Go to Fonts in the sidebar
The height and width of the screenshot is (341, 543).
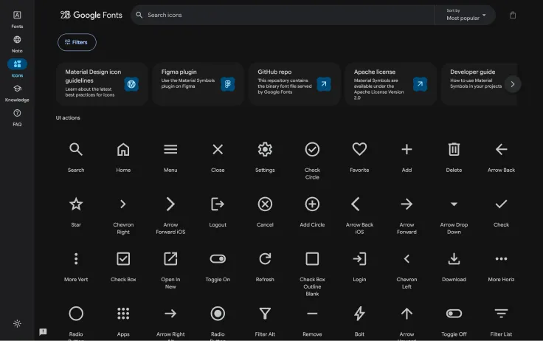pos(17,19)
